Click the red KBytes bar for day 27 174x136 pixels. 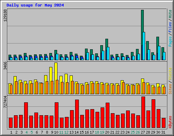click(143, 112)
